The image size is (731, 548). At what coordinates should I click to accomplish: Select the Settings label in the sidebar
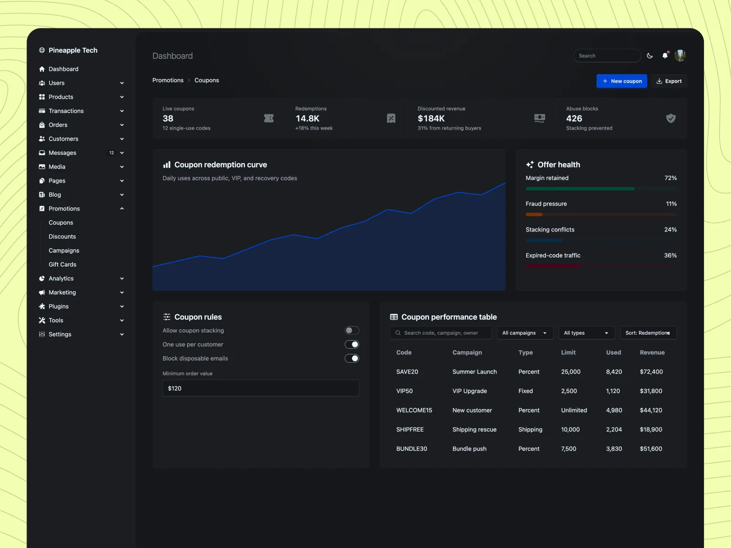click(x=60, y=334)
